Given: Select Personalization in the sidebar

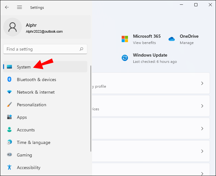Looking at the screenshot, I should coord(31,105).
